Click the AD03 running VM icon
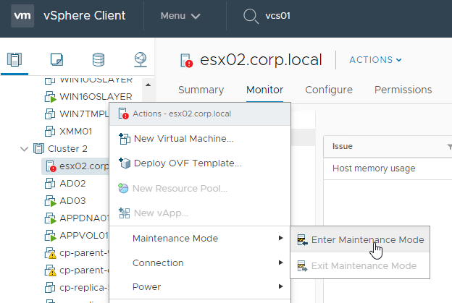452x303 pixels. click(50, 201)
